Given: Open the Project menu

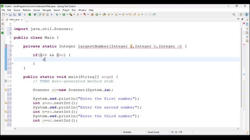Looking at the screenshot, I should click(66, 10).
